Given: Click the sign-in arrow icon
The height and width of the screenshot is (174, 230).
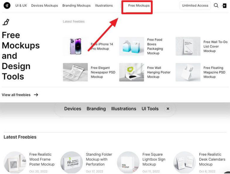Looking at the screenshot, I should (x=224, y=6).
